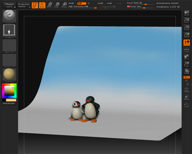
Task: Select Y-axis rotation icon below Xyz
Action: tap(187, 81)
